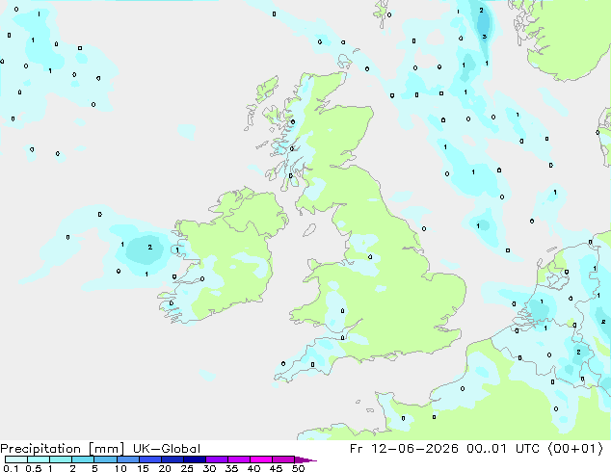Image resolution: width=611 pixels, height=472 pixels.
Task: Click the legend swatch between 2 and 5
Action: pos(83,459)
